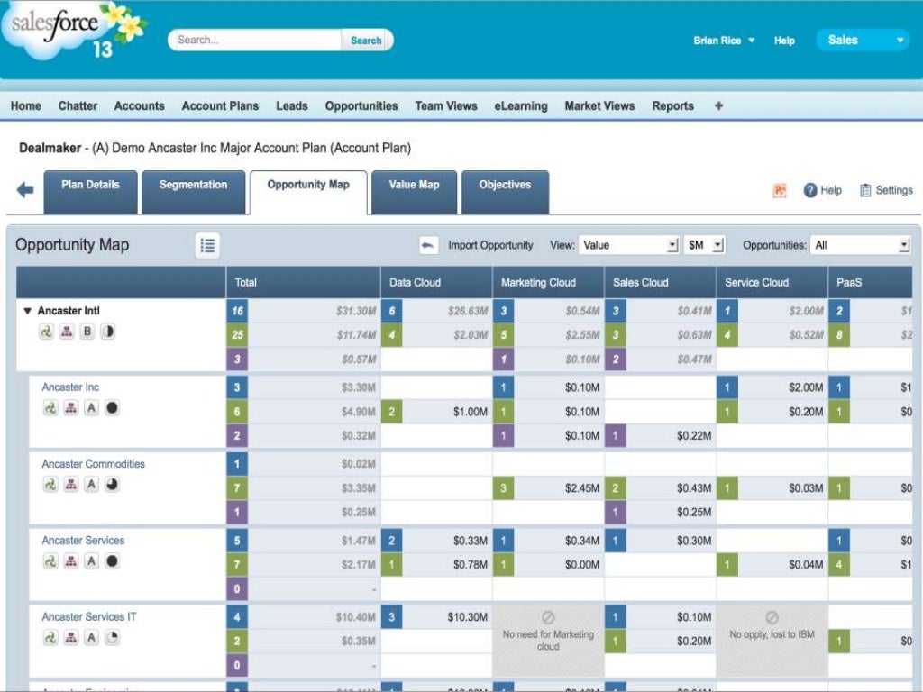This screenshot has height=692, width=923.
Task: Open the Sales app switcher dropdown
Action: (x=863, y=40)
